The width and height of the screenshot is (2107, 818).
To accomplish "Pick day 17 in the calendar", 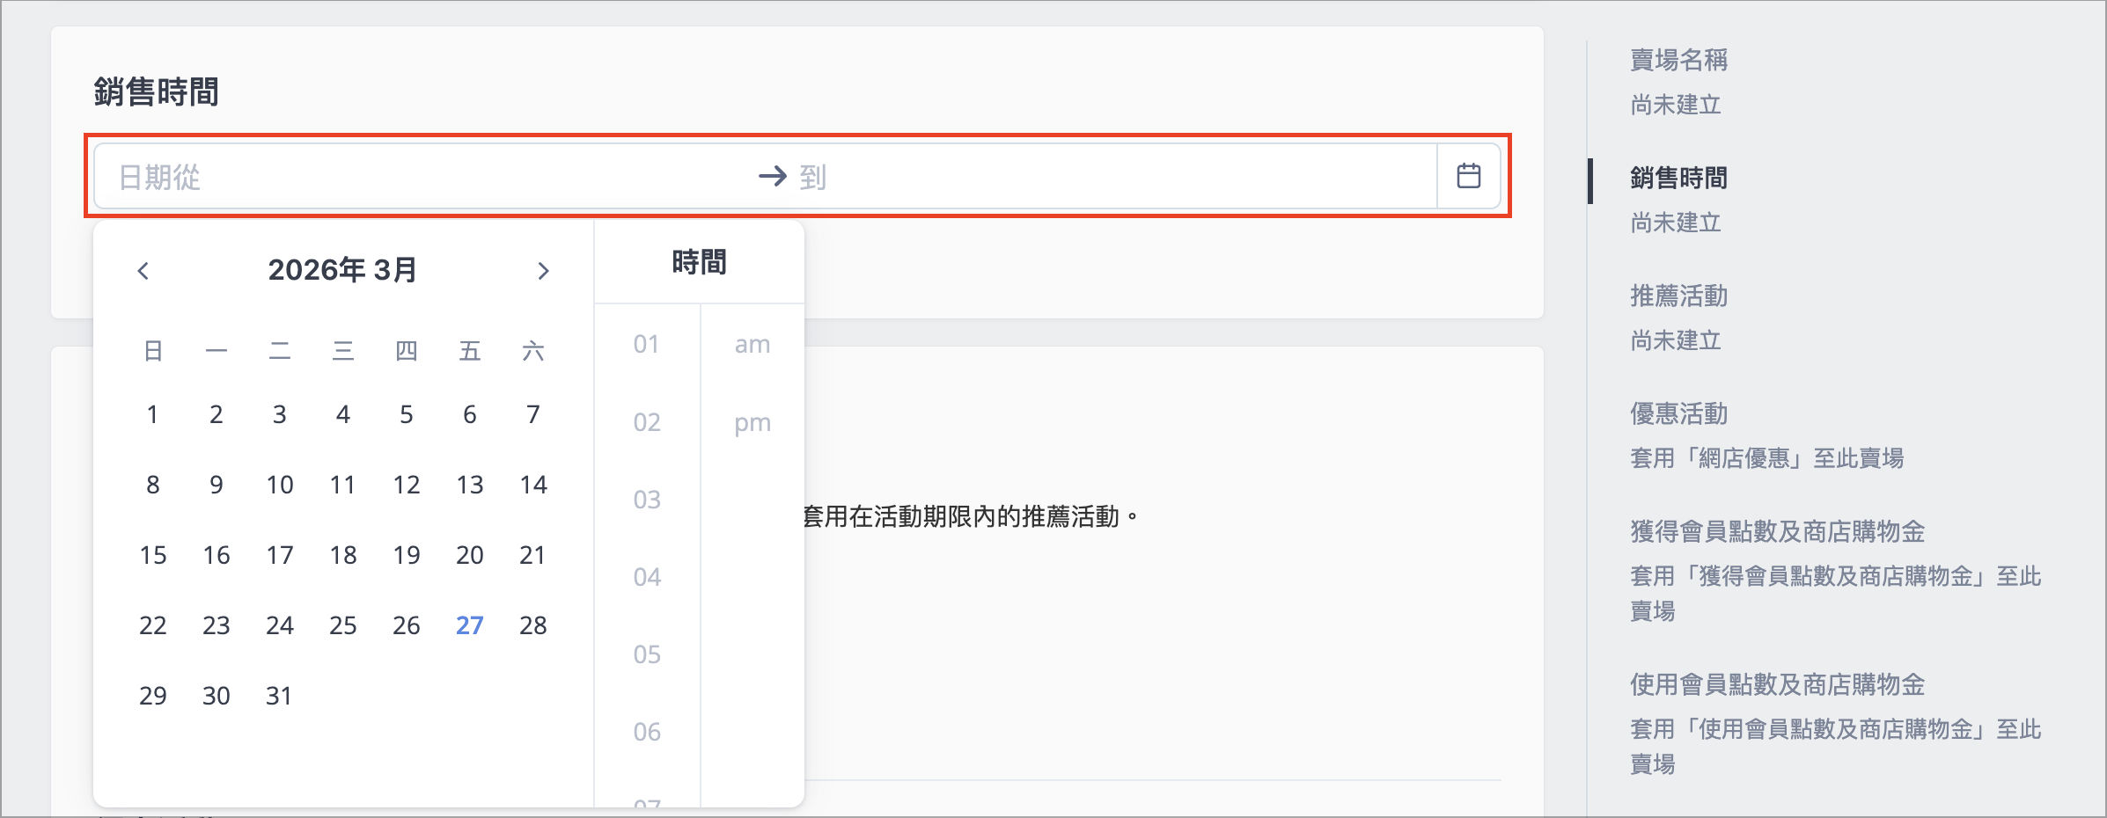I will [280, 555].
